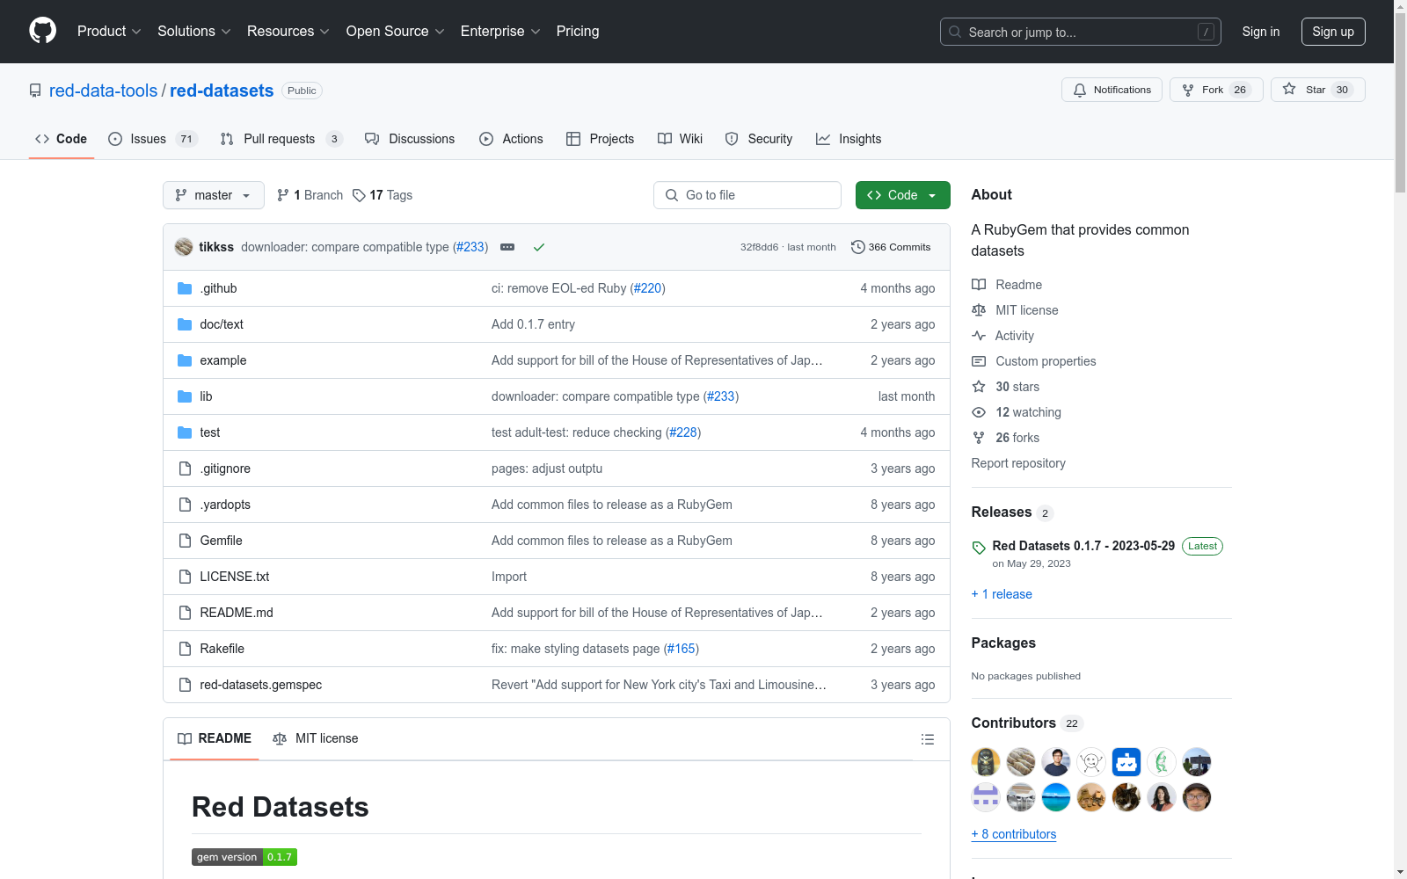The width and height of the screenshot is (1407, 879).
Task: Open the 366 Commits link
Action: coord(891,247)
